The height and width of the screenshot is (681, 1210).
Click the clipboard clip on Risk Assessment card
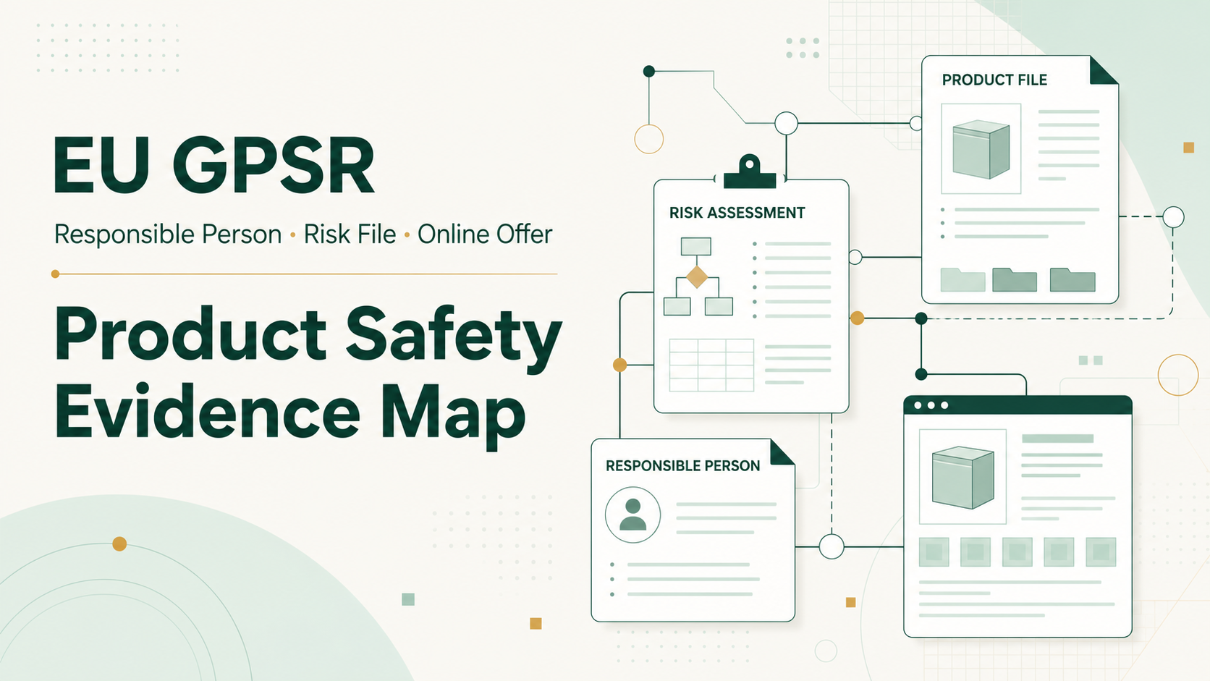click(x=750, y=172)
